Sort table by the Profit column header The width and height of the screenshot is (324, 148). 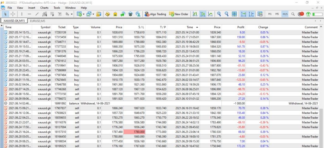(x=241, y=28)
